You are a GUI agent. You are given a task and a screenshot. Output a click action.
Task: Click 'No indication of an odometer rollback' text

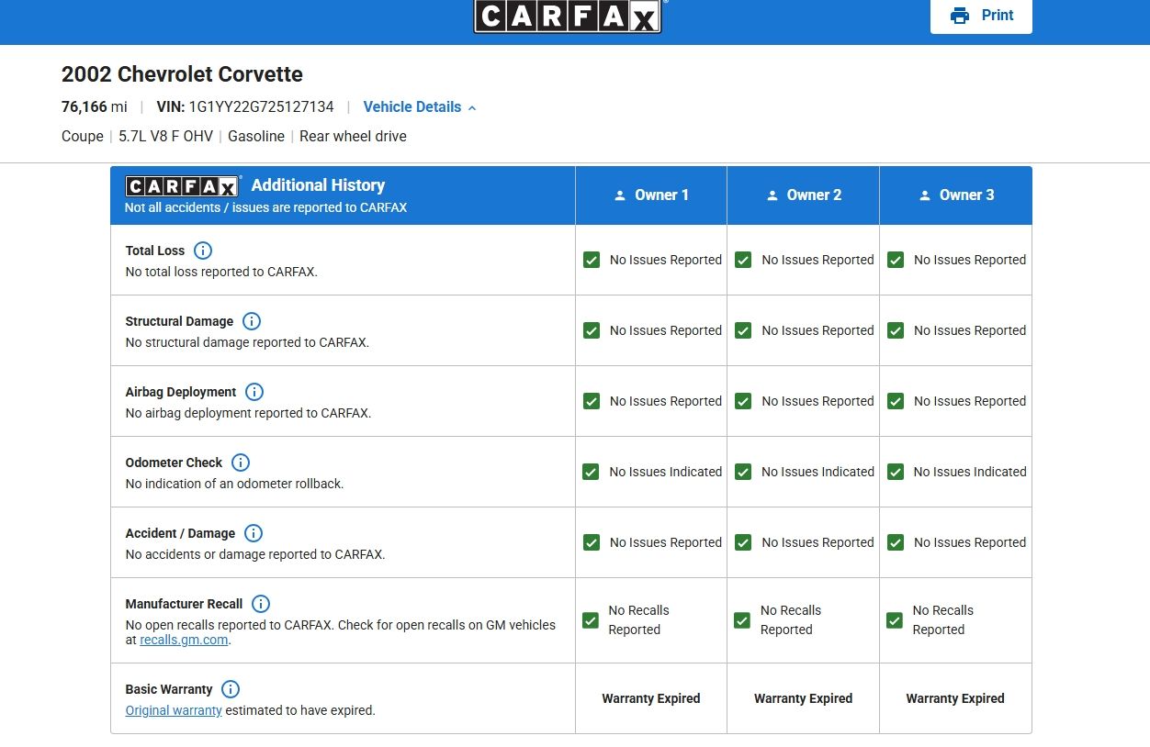tap(234, 484)
